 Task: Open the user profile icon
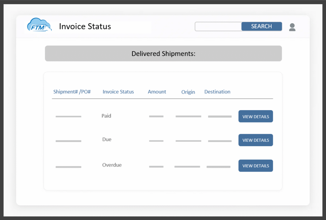click(292, 27)
